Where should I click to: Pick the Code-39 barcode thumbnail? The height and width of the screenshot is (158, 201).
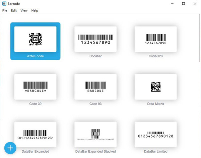tap(36, 87)
